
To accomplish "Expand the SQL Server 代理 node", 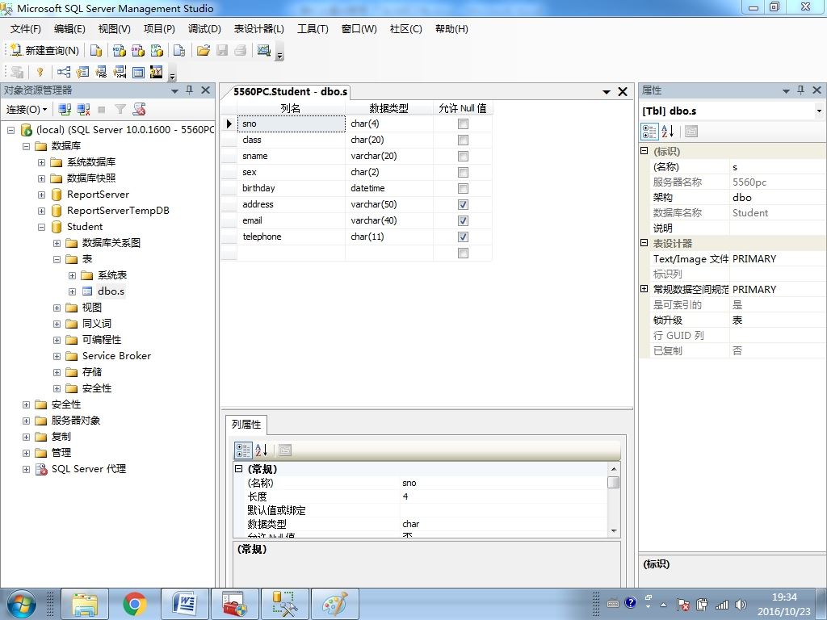I will coord(26,469).
